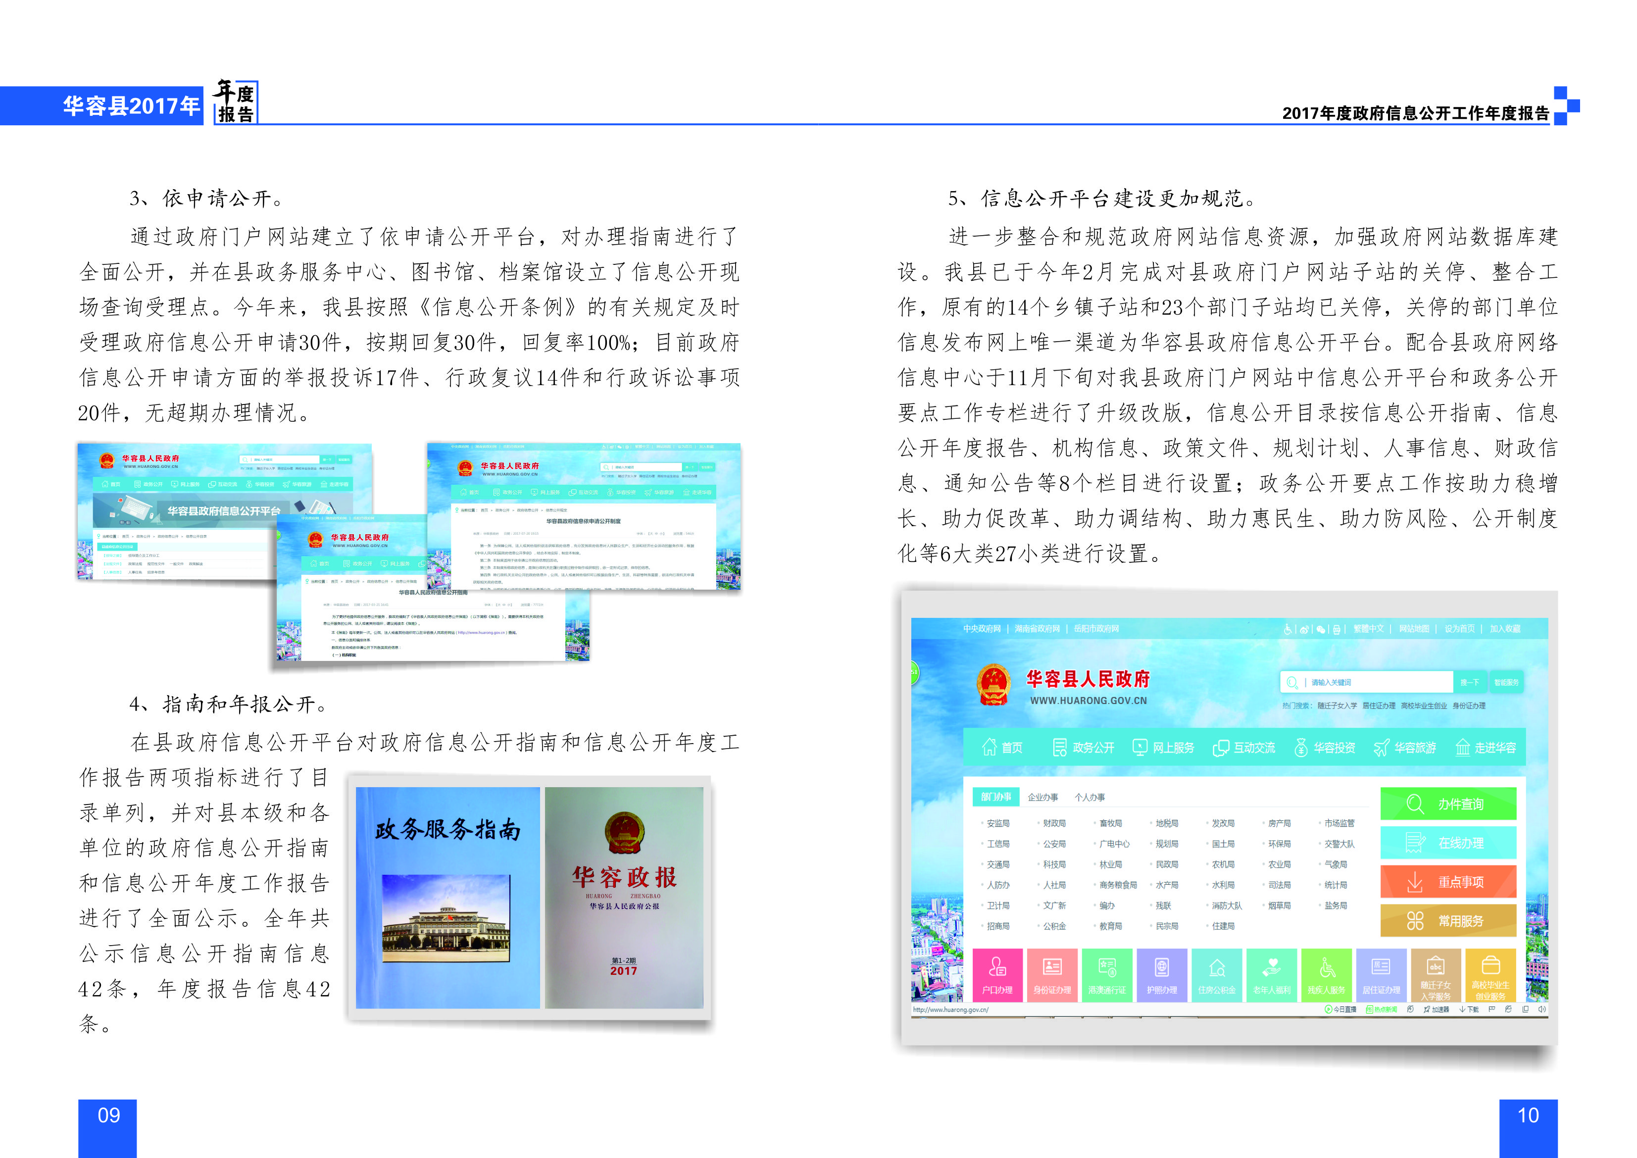Open the 安监局 department link
The height and width of the screenshot is (1158, 1637).
coord(997,823)
